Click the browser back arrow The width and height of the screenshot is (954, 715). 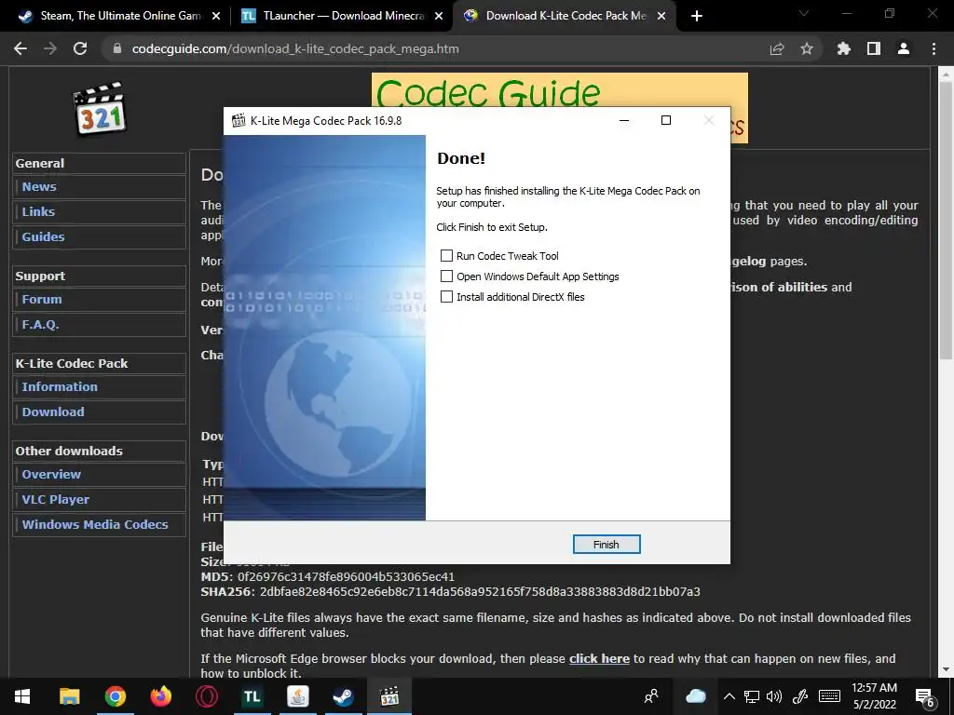(20, 48)
